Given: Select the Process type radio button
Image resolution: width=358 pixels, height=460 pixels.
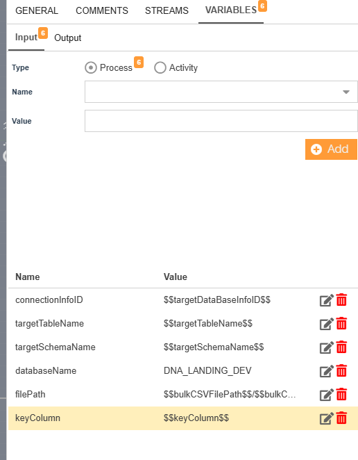Looking at the screenshot, I should point(90,68).
